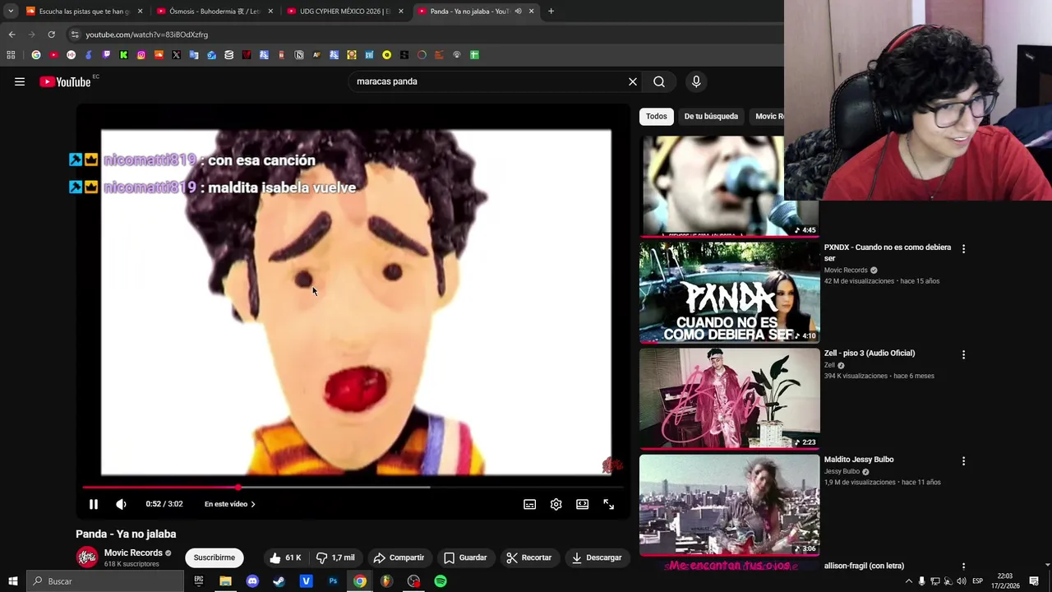
Task: Mute the tab via its speaker icon
Action: 518,12
